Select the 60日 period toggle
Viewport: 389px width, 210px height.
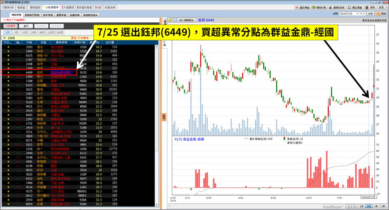[42, 33]
